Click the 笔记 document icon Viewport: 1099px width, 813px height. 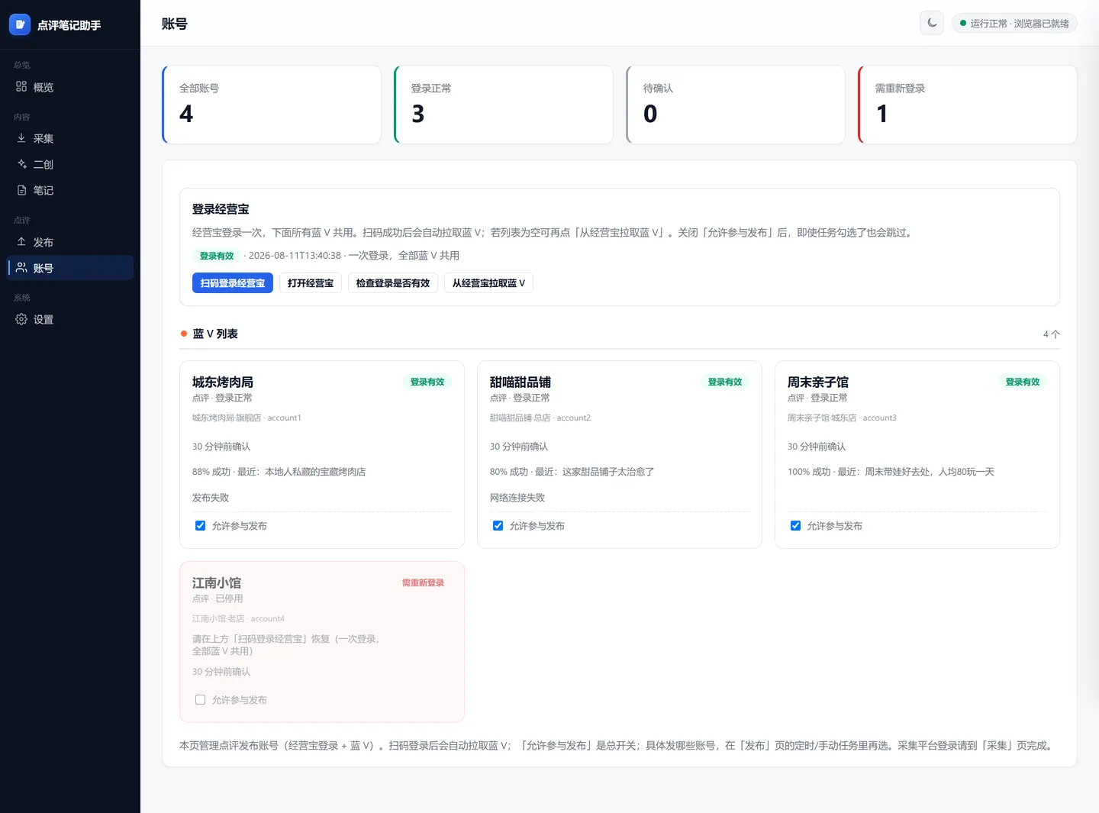(x=21, y=190)
